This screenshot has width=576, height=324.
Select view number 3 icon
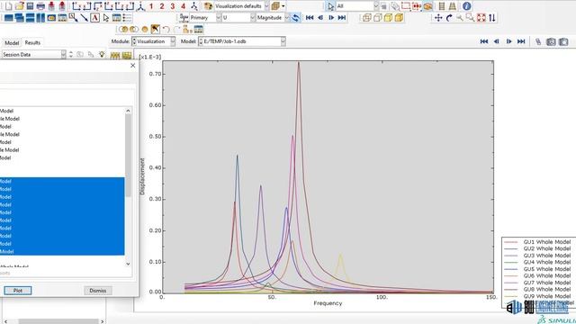(172, 6)
